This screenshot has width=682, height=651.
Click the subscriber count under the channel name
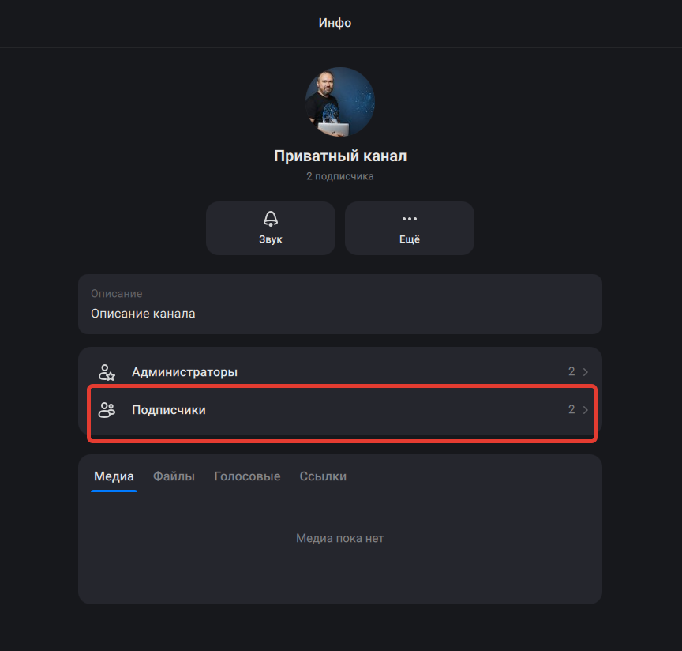click(x=340, y=176)
